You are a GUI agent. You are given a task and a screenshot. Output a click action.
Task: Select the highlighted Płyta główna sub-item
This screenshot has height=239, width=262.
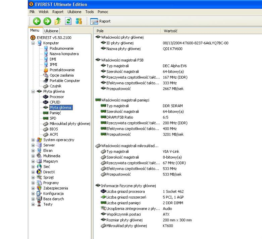pyautogui.click(x=61, y=108)
